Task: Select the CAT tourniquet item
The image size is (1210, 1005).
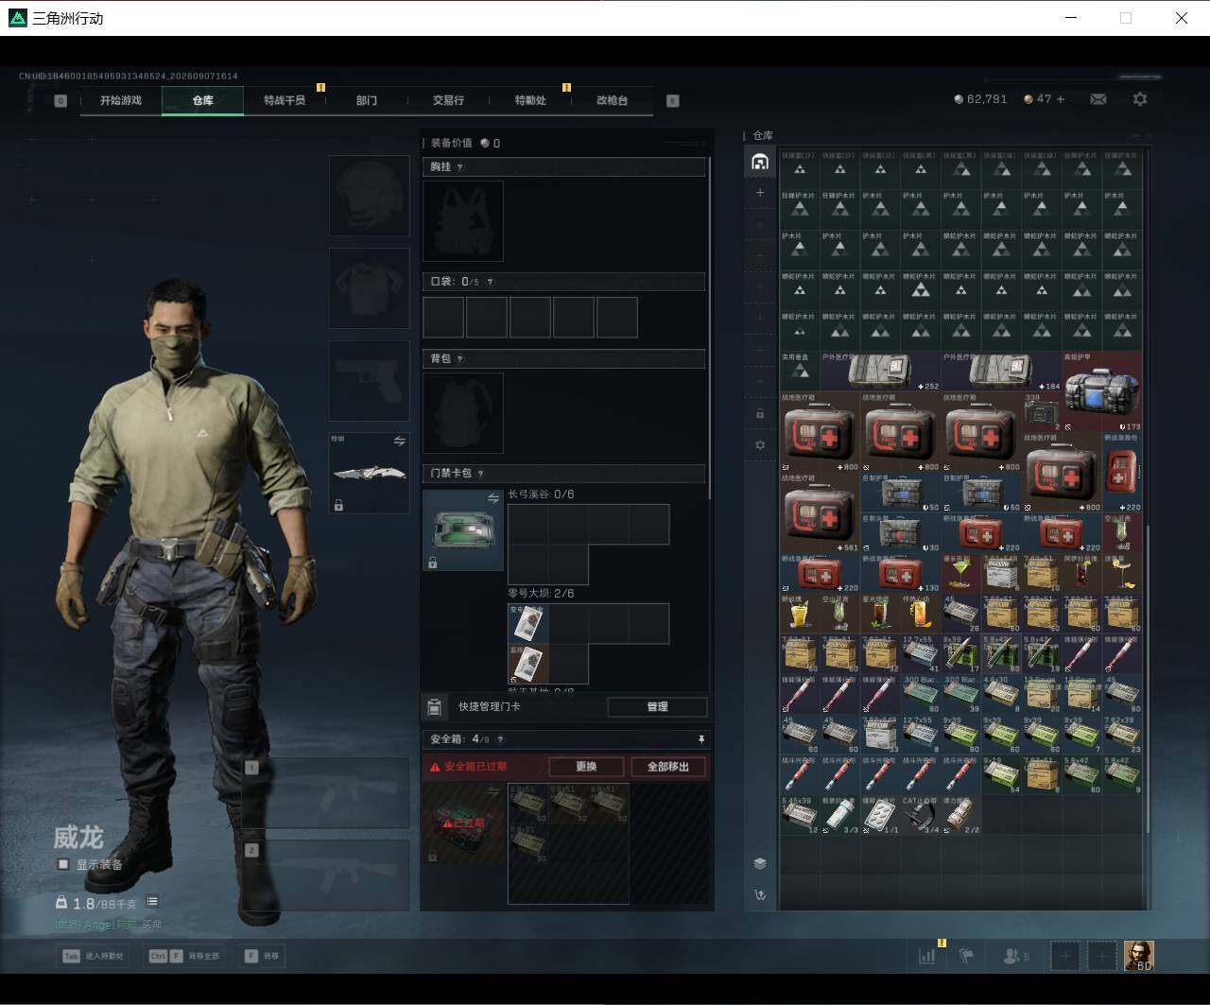Action: point(921,815)
